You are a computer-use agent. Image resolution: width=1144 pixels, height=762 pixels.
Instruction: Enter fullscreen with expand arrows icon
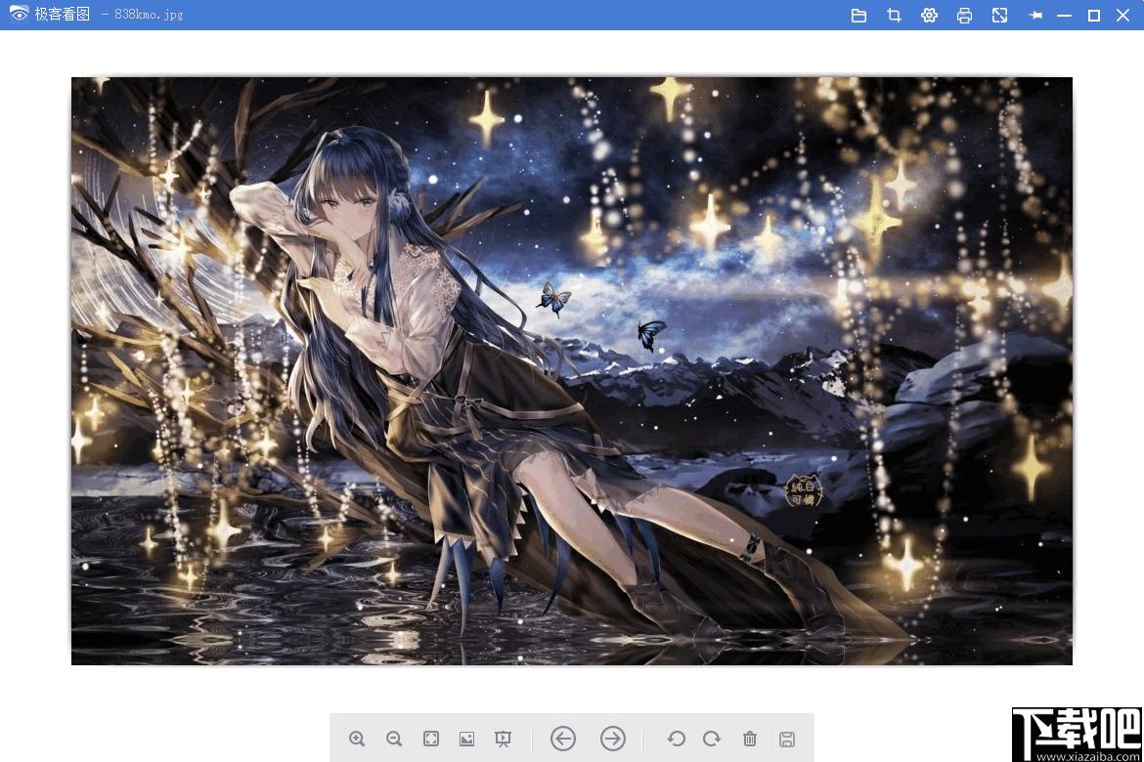tap(999, 16)
